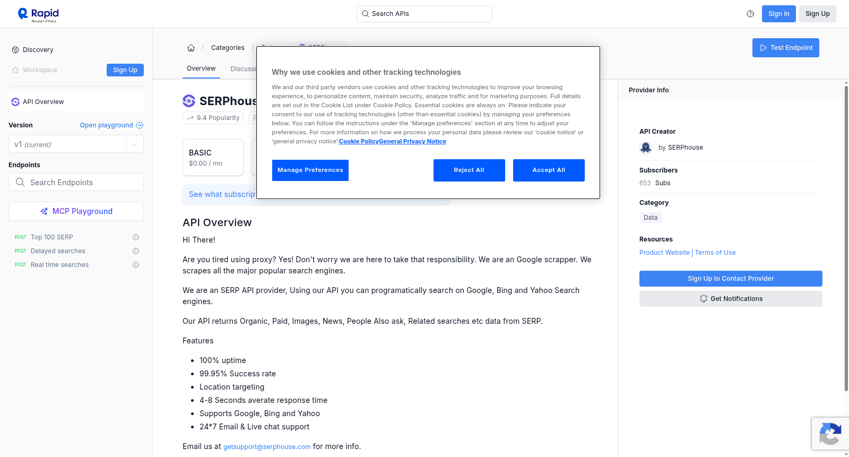Click the Workspace star icon
This screenshot has height=457, width=849.
tap(15, 70)
